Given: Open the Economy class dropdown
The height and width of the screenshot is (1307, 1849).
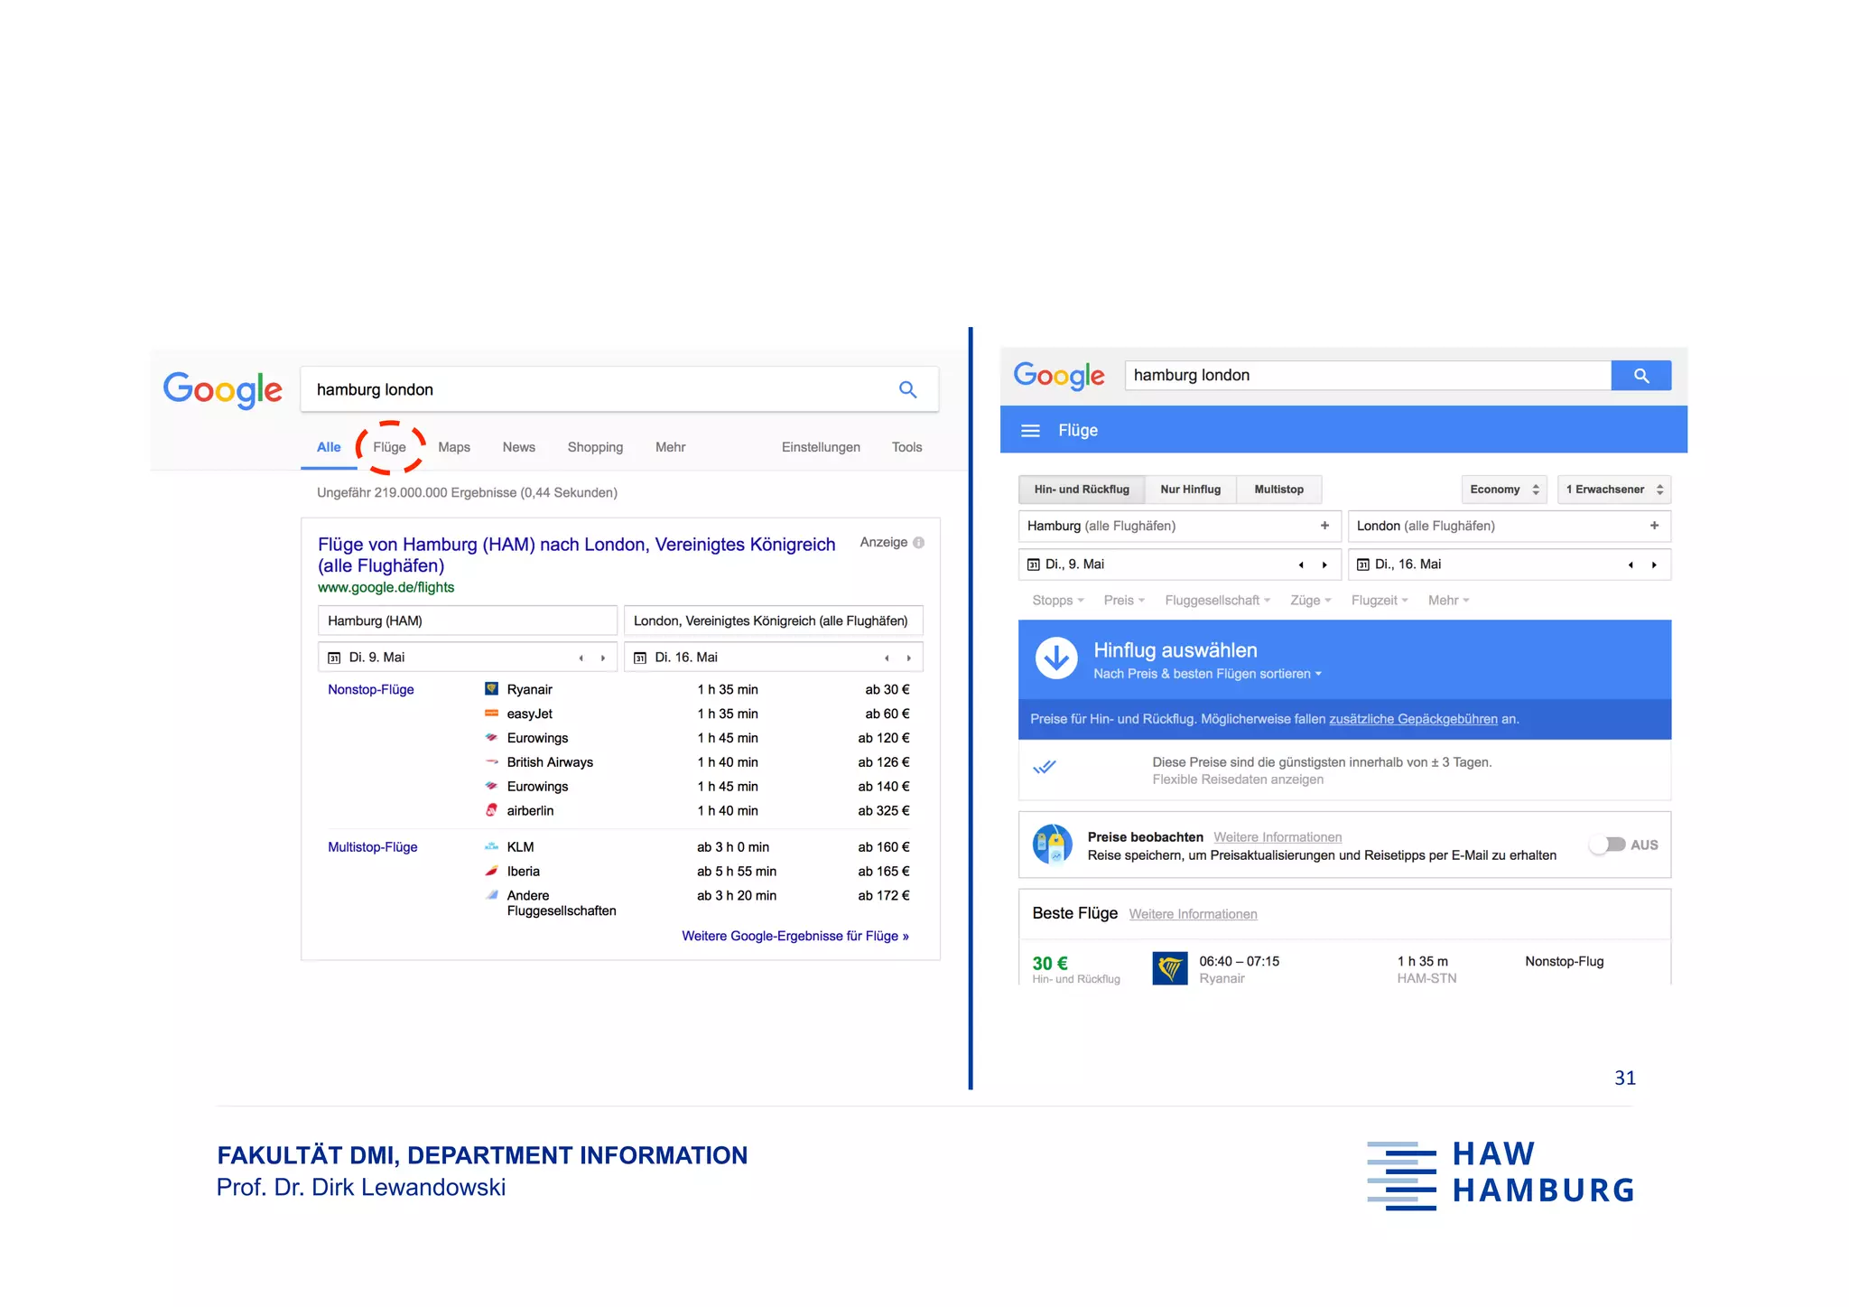Looking at the screenshot, I should pyautogui.click(x=1503, y=490).
